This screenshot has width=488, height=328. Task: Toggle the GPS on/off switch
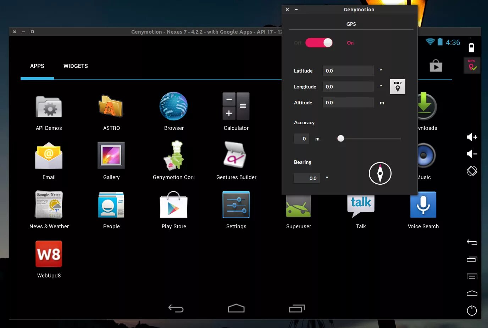(319, 43)
